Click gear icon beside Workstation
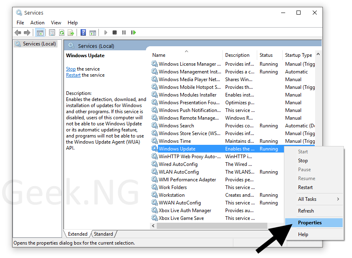352x258 pixels. pos(154,195)
